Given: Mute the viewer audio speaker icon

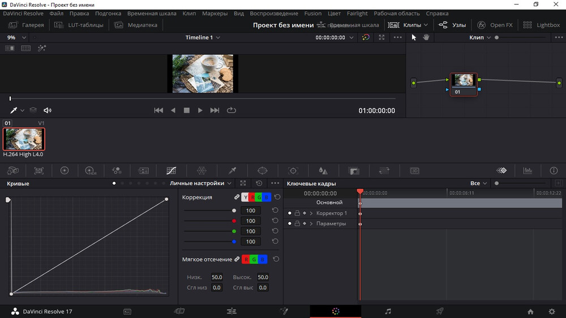Looking at the screenshot, I should 48,110.
